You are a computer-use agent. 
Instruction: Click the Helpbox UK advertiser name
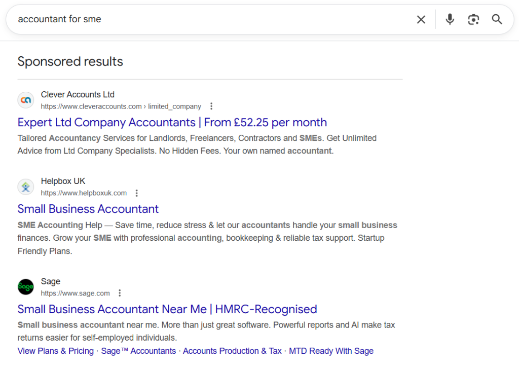coord(63,181)
